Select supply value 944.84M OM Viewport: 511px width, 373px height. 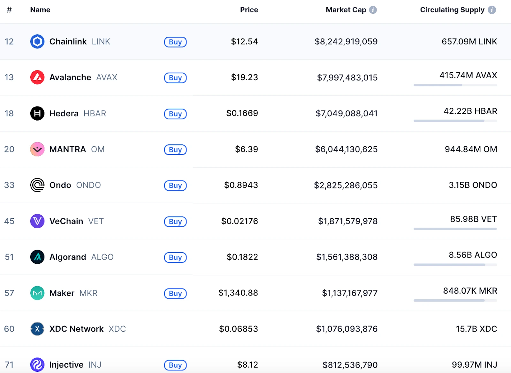click(x=471, y=149)
